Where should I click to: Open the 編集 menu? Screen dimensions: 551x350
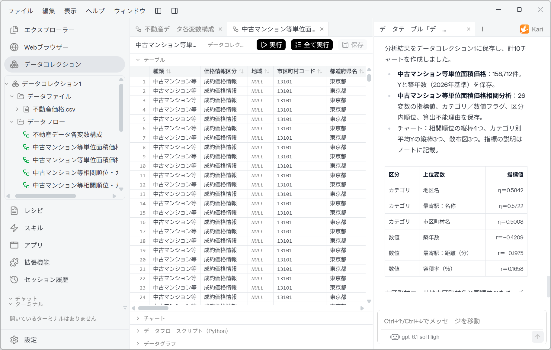49,11
